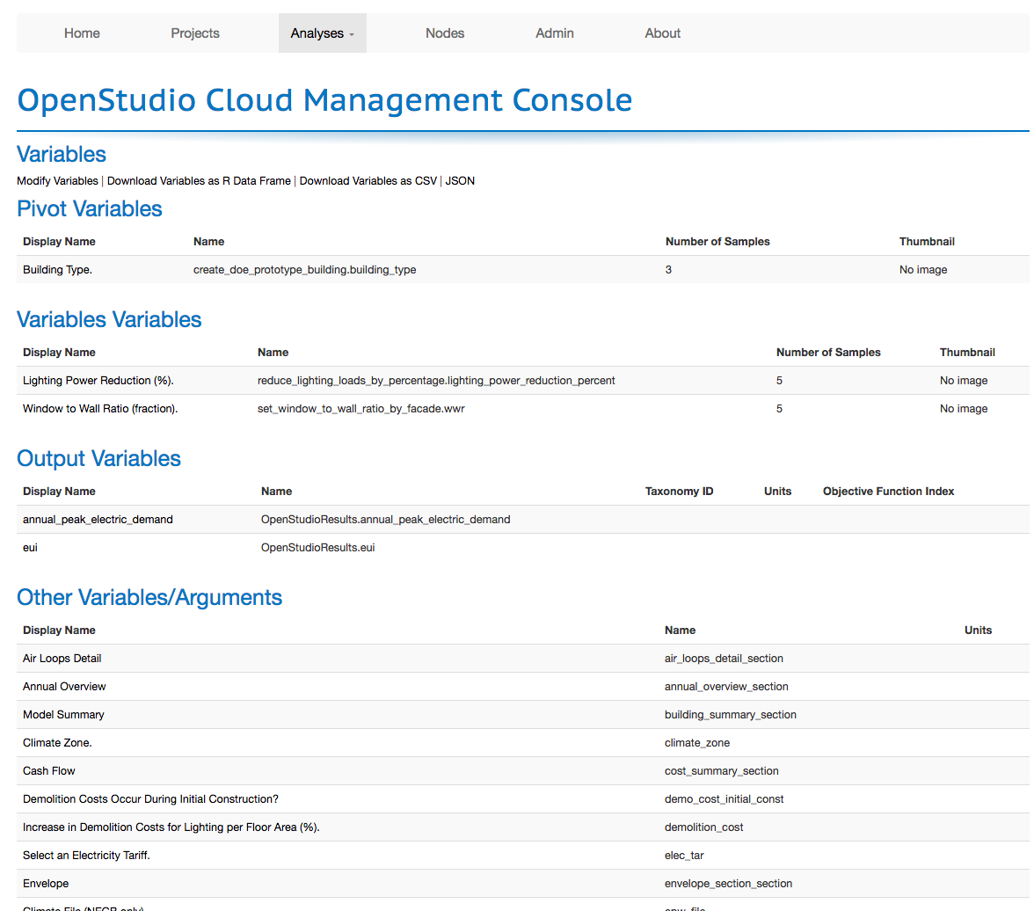Screen dimensions: 1034x911
Task: Open the Projects page
Action: coord(194,33)
